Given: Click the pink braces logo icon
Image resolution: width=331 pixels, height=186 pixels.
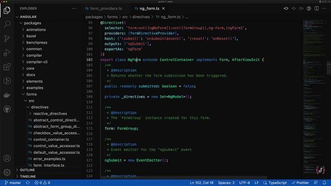Looking at the screenshot, I should click(320, 170).
